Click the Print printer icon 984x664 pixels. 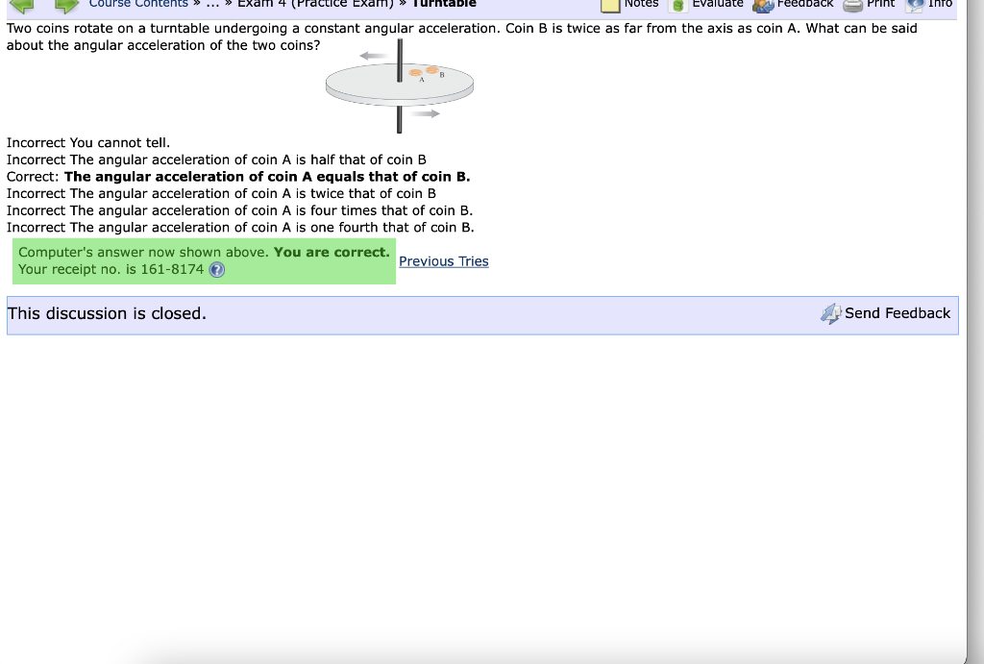click(x=851, y=5)
